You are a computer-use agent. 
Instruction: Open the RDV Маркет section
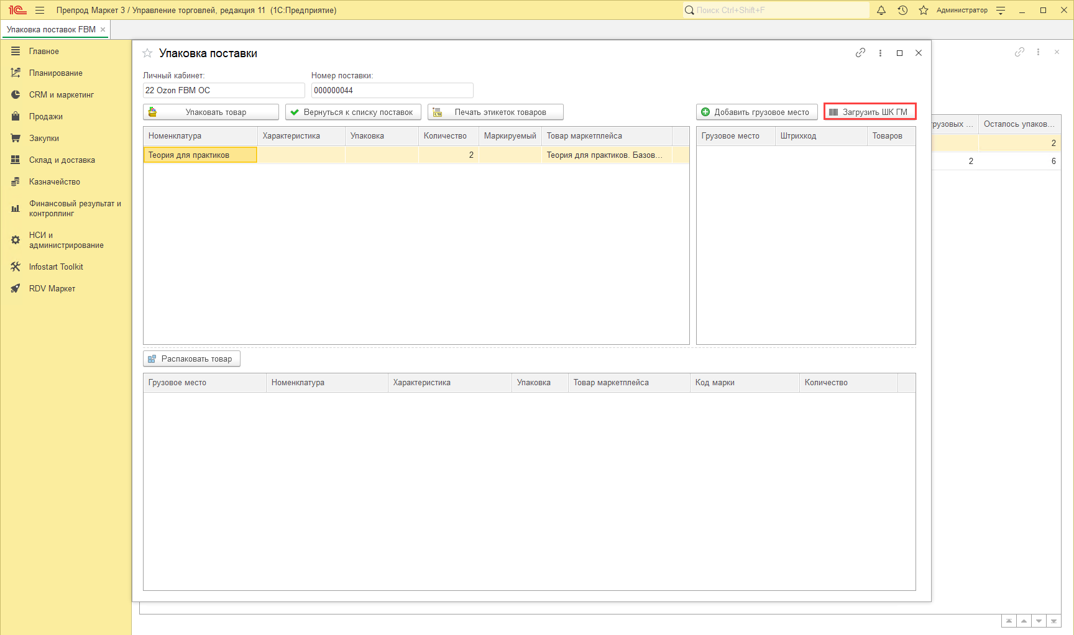tap(52, 288)
